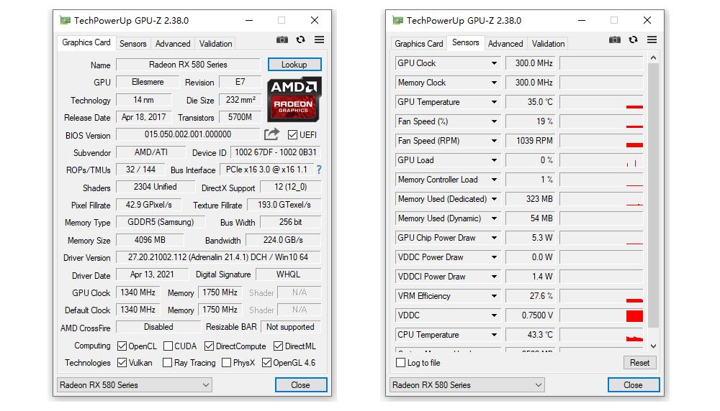Click the BIOS Version field 015.050.002.001.000000
The image size is (720, 411).
pyautogui.click(x=188, y=134)
